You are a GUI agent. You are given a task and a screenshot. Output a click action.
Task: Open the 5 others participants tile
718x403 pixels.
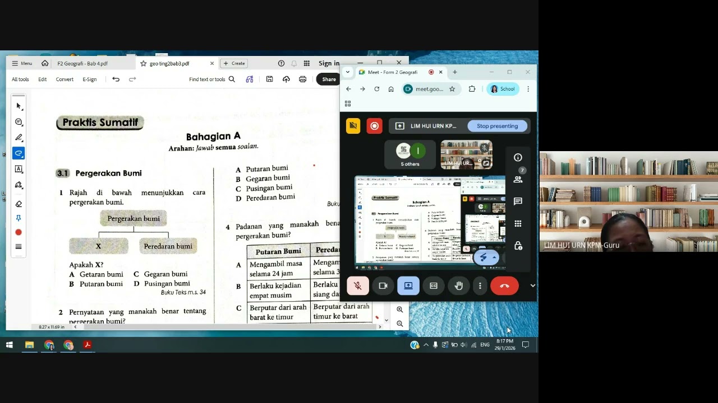(x=410, y=154)
